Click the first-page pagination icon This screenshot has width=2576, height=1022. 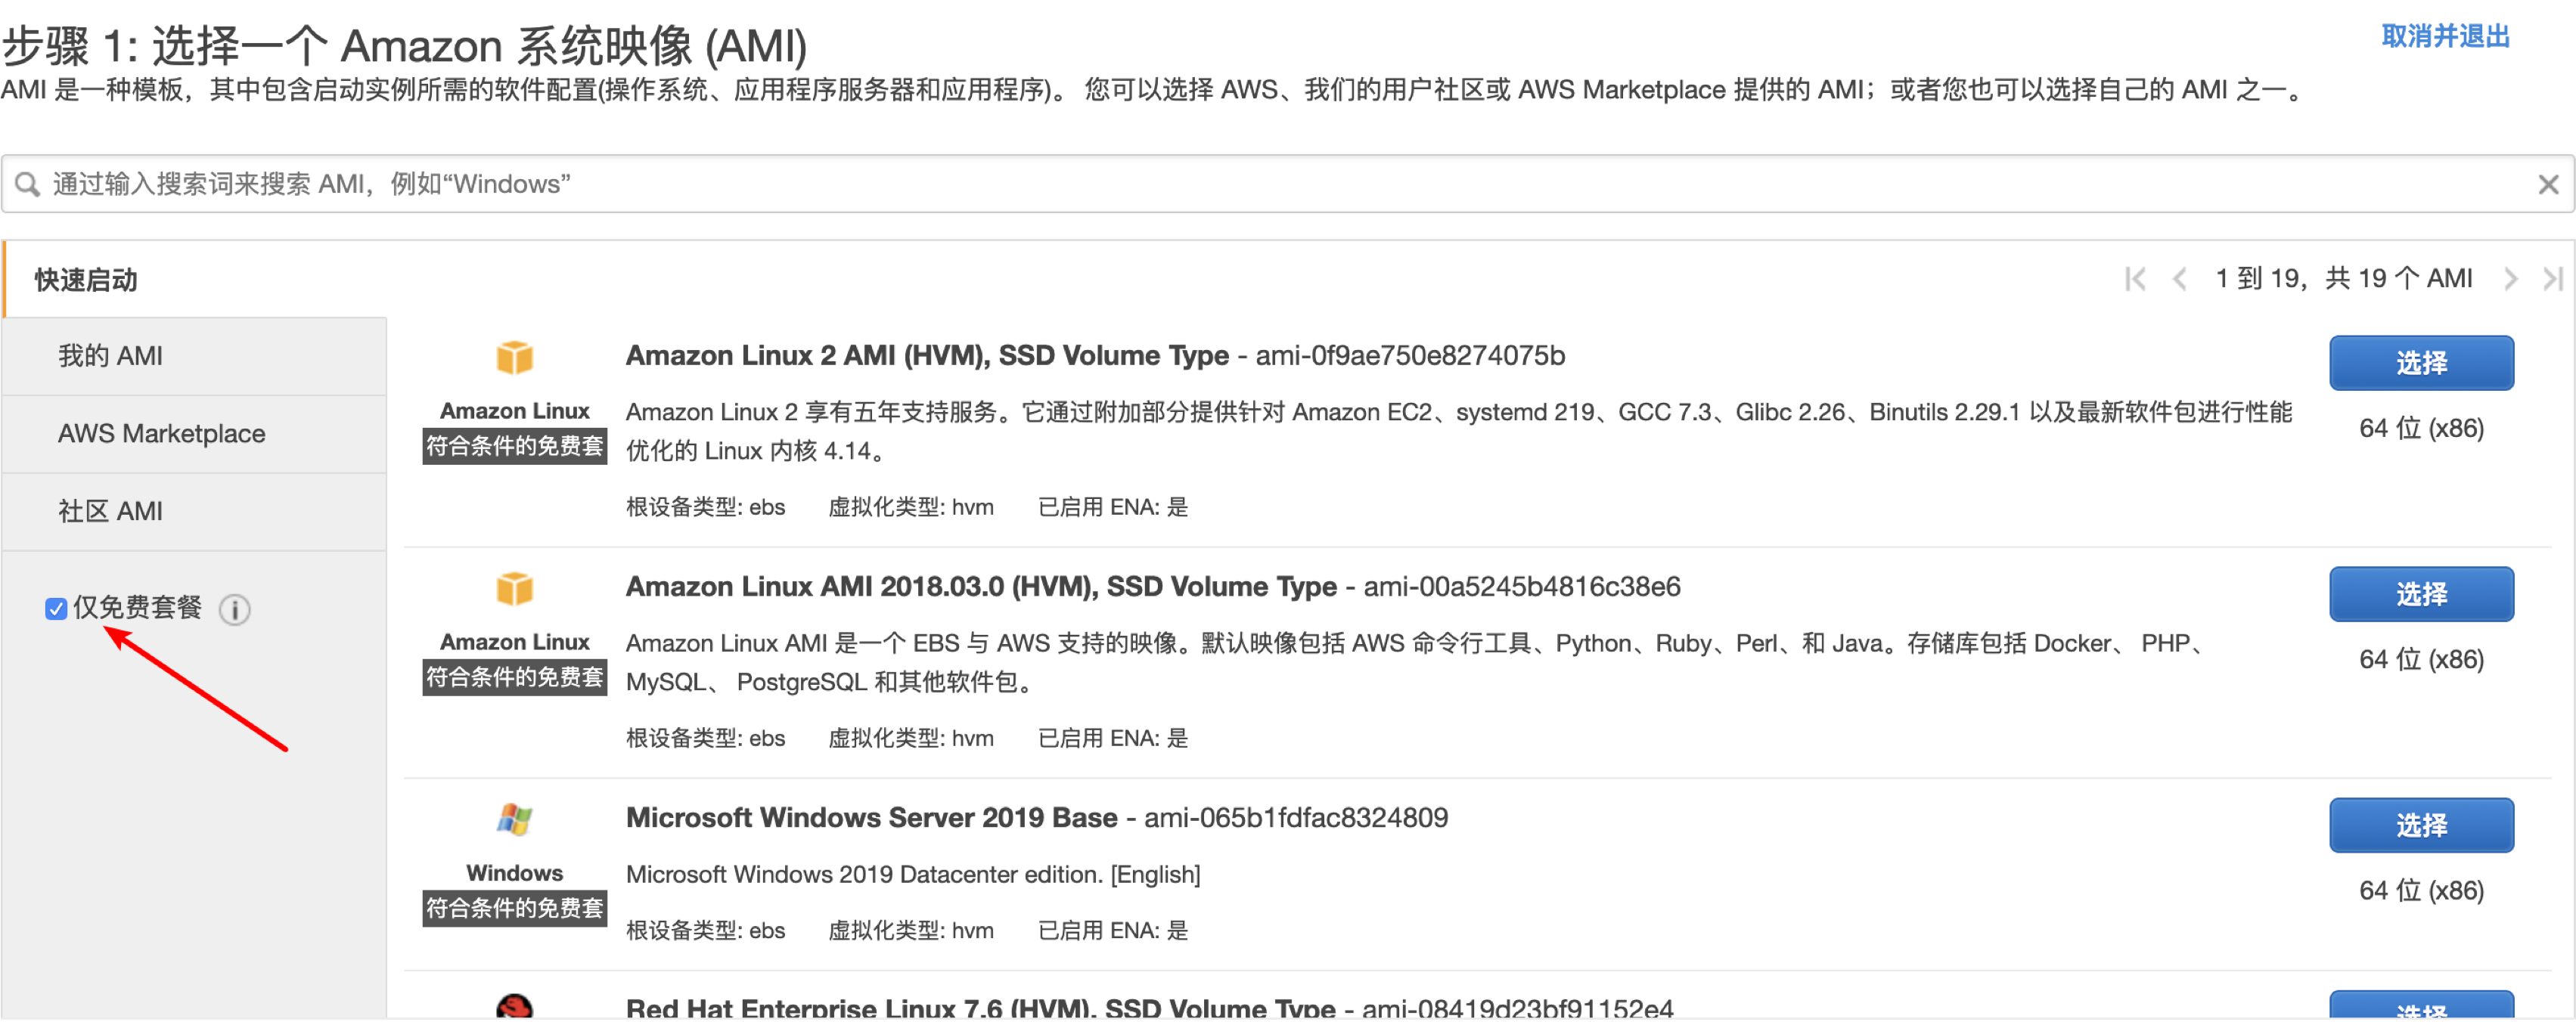coord(2136,279)
